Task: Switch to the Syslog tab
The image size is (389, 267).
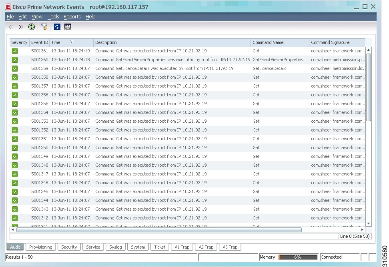Action: coord(116,247)
